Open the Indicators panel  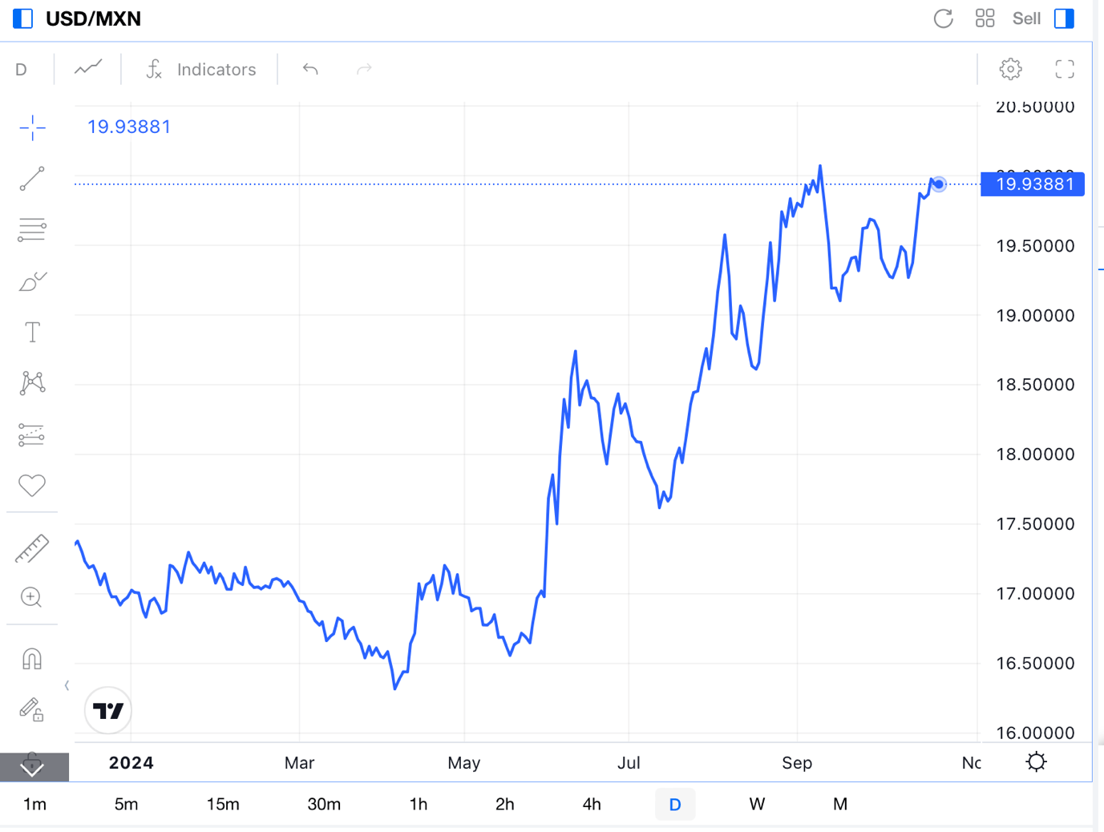pos(200,70)
